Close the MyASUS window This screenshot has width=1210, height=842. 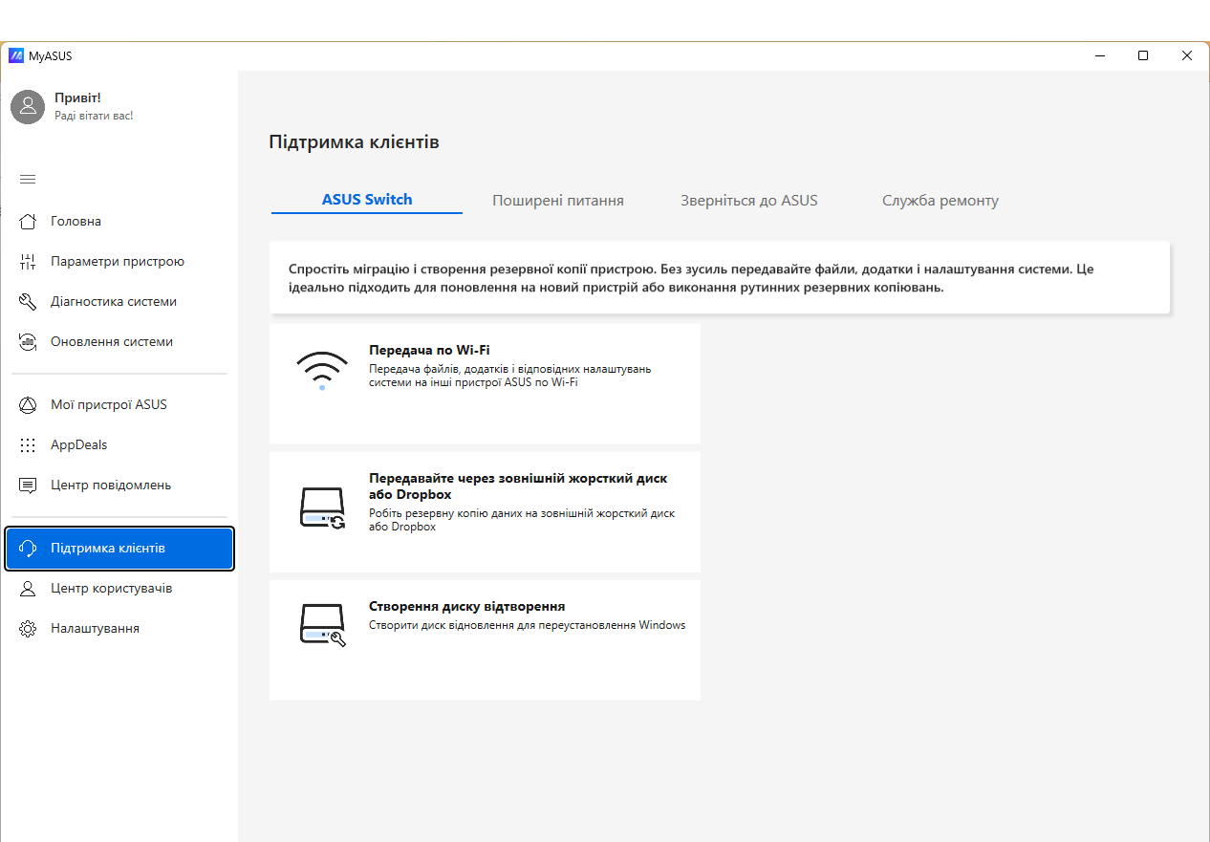point(1187,55)
